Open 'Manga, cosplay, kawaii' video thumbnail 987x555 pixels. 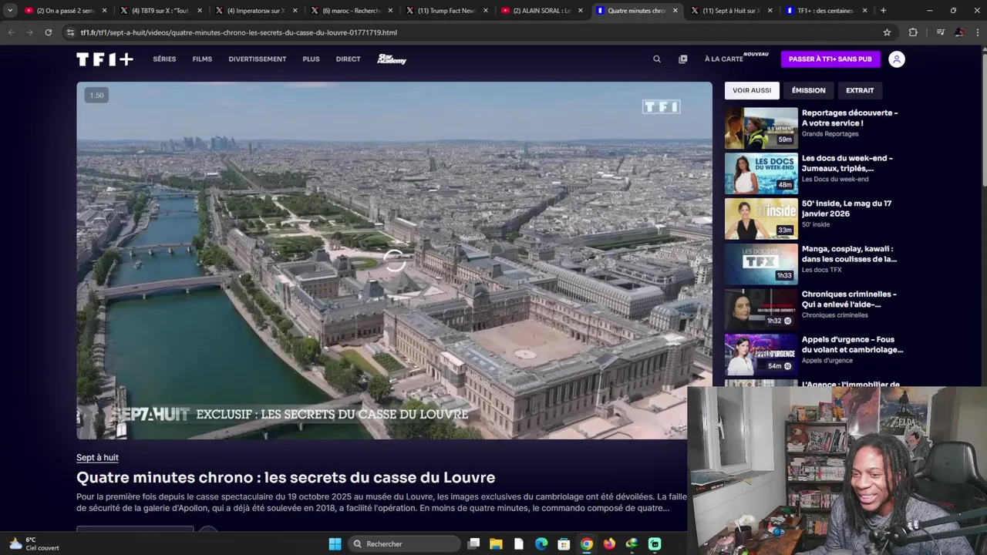[x=761, y=264]
